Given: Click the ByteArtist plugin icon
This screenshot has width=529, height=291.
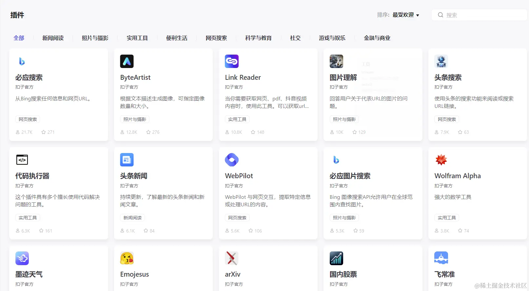Looking at the screenshot, I should [x=127, y=61].
